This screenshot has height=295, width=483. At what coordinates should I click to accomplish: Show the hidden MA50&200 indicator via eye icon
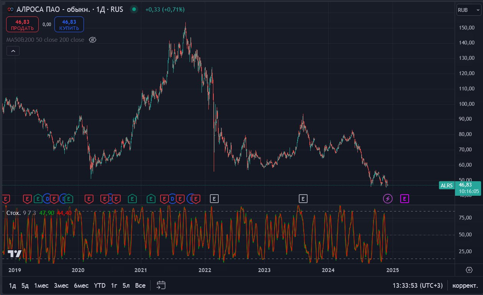click(x=92, y=40)
